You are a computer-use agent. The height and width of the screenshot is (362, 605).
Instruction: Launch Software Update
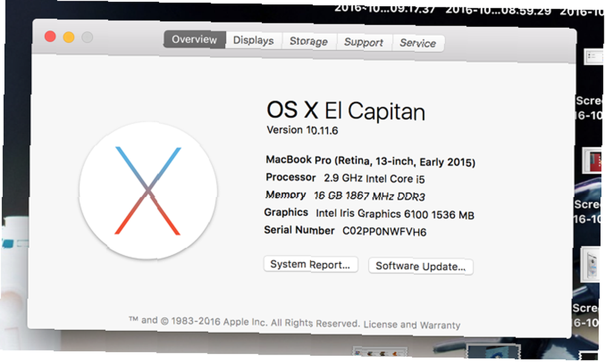point(420,266)
